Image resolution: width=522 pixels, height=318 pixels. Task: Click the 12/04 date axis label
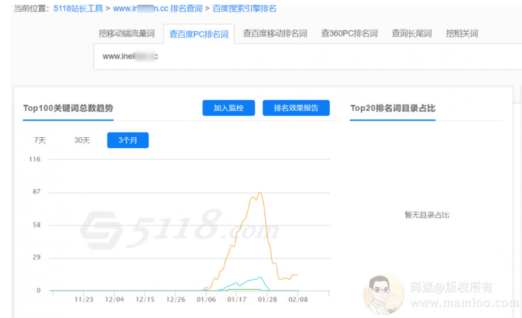[x=114, y=299]
